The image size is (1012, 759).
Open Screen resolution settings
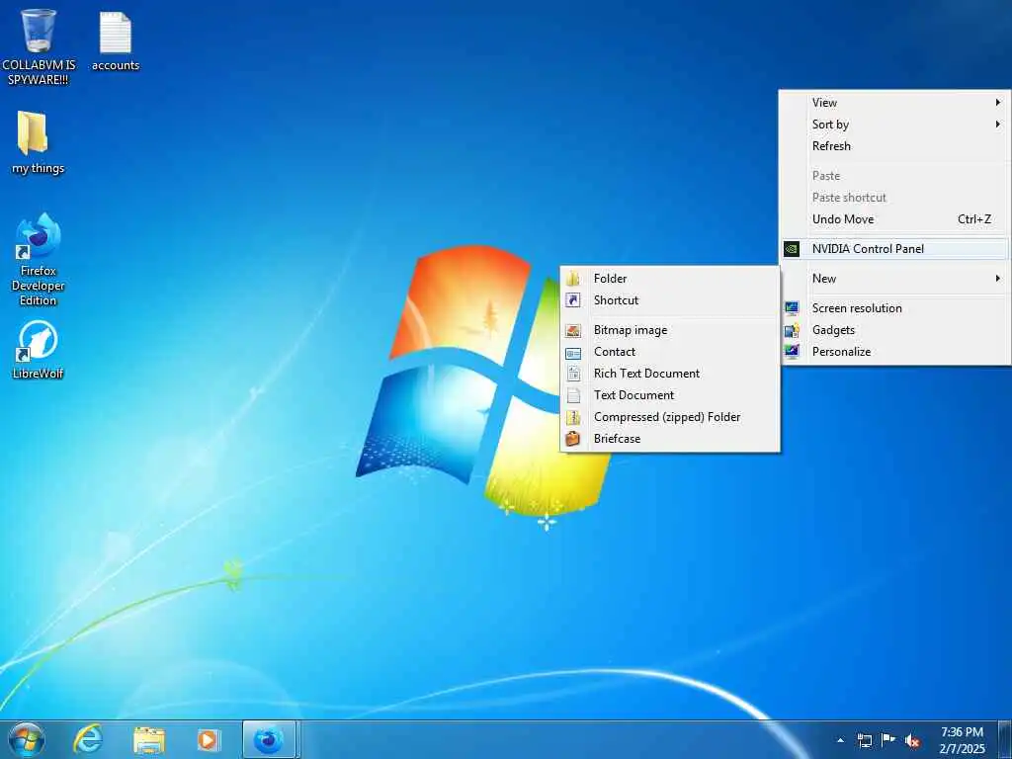pos(895,308)
